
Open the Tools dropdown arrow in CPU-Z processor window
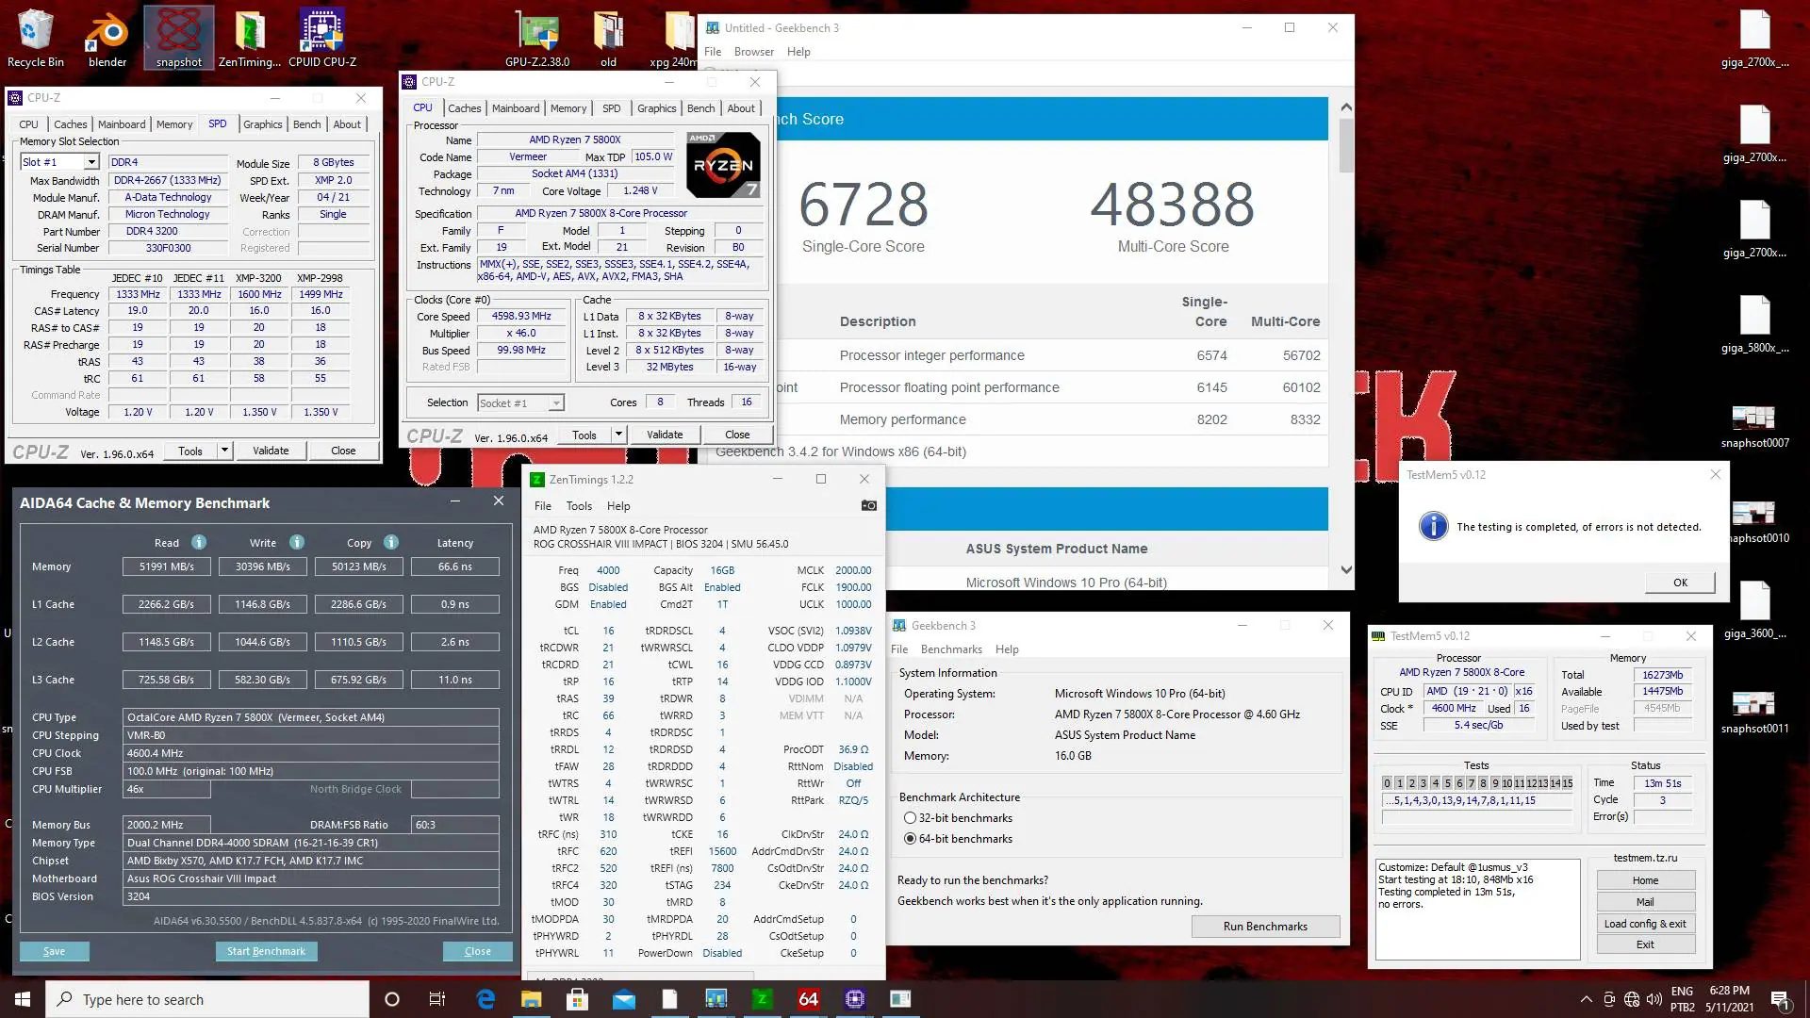618,435
